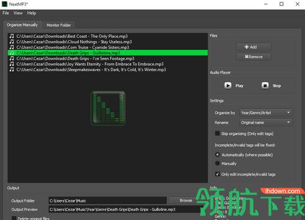Click the NeatMP3 app icon in title bar

click(4, 4)
